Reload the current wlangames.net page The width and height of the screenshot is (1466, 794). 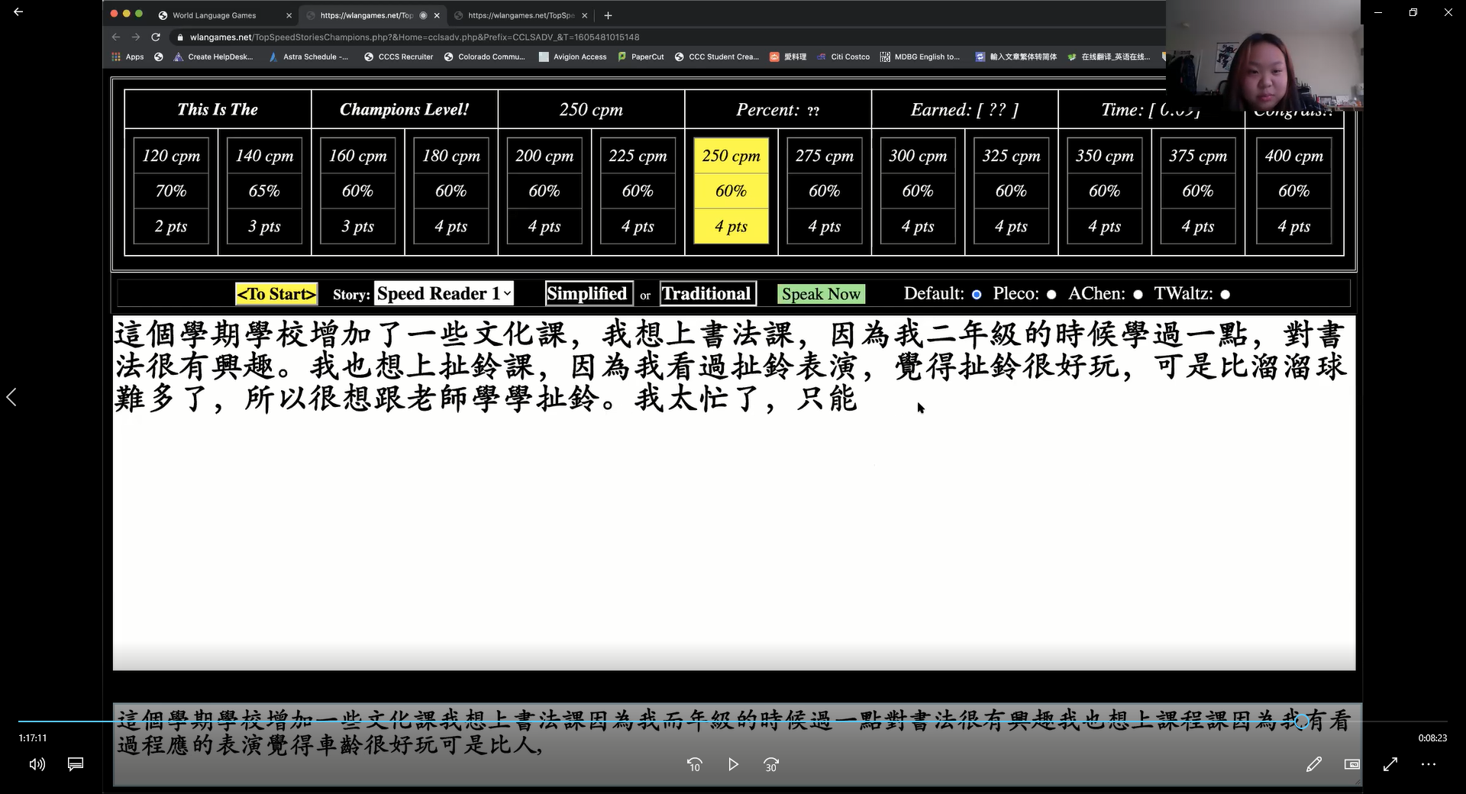pyautogui.click(x=155, y=37)
